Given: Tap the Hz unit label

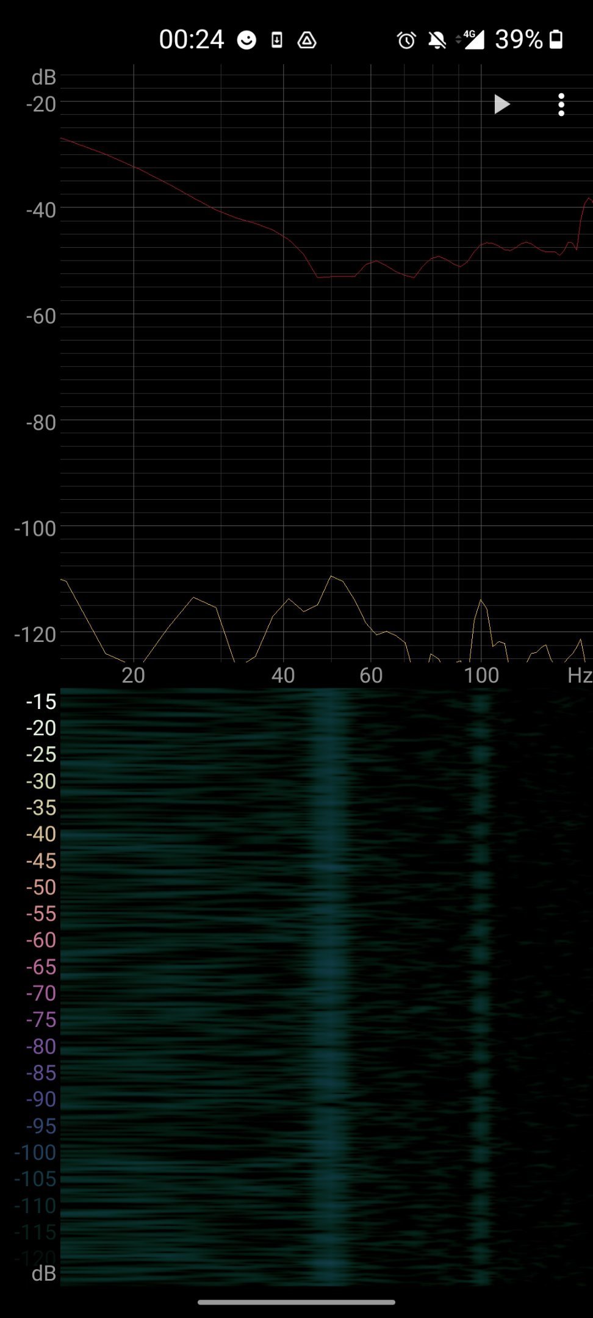Looking at the screenshot, I should [x=580, y=675].
